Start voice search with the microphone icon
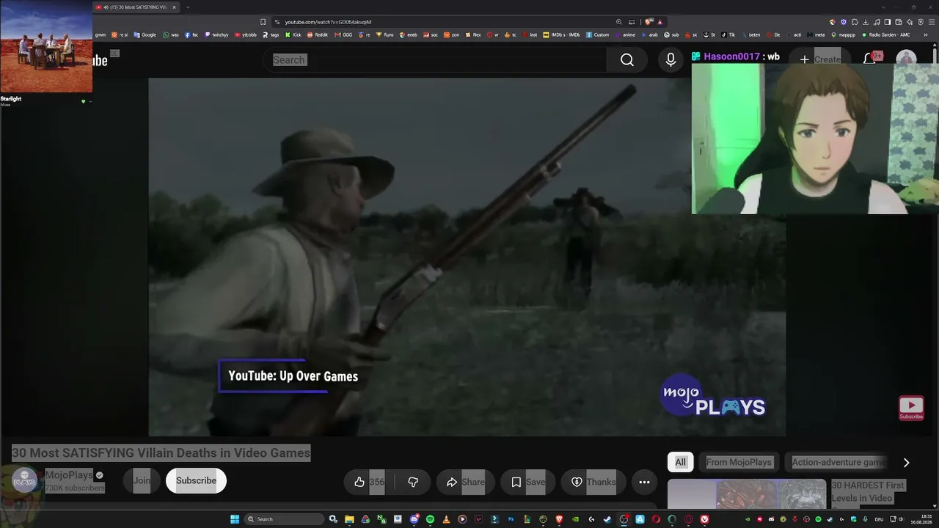Image resolution: width=939 pixels, height=528 pixels. click(671, 60)
